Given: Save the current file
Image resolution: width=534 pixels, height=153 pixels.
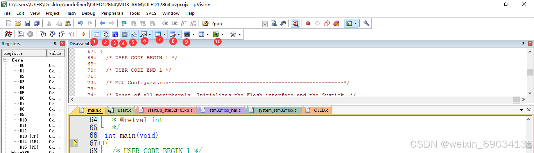Looking at the screenshot, I should 27,23.
